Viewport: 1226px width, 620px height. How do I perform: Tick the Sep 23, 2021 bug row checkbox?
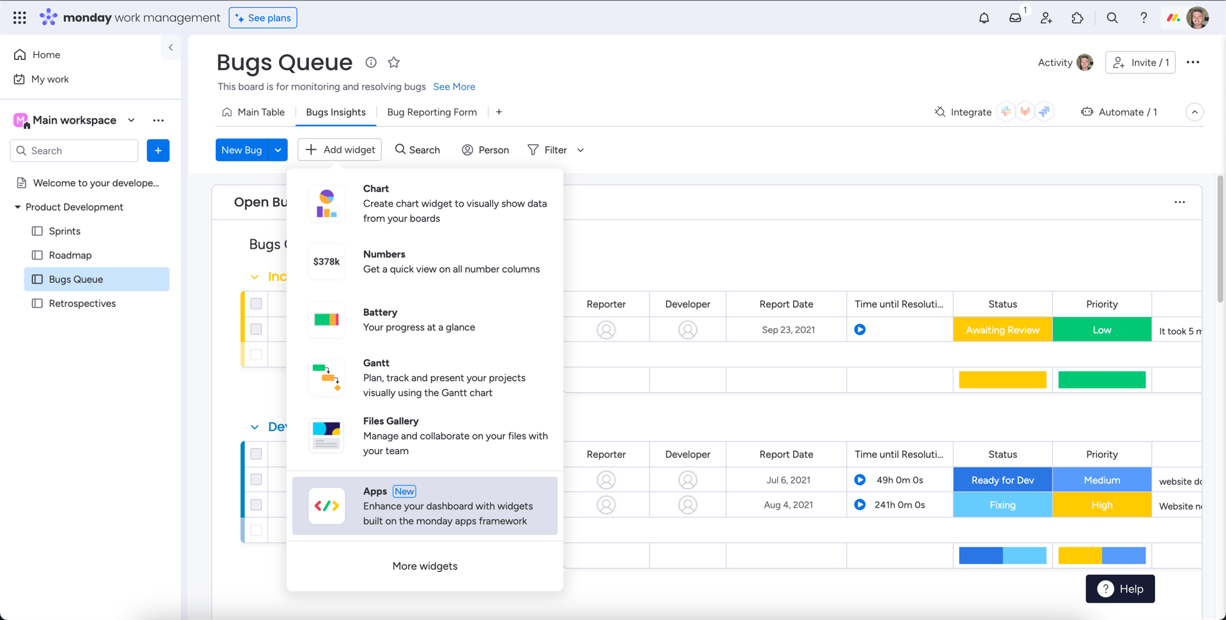pyautogui.click(x=256, y=329)
